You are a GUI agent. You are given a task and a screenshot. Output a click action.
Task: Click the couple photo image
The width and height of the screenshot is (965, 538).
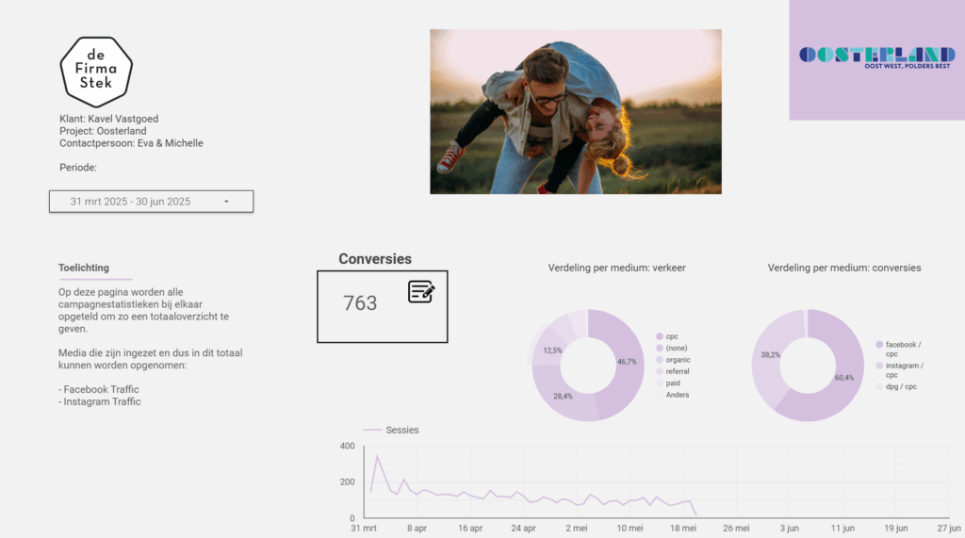(x=576, y=111)
